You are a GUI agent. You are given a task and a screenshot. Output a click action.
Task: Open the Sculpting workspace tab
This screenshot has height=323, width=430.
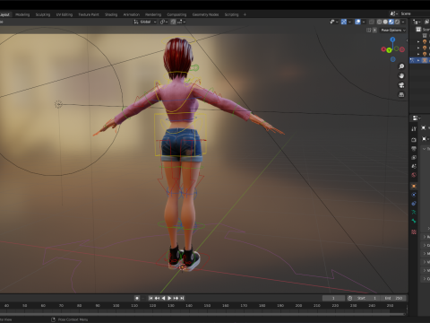[43, 14]
